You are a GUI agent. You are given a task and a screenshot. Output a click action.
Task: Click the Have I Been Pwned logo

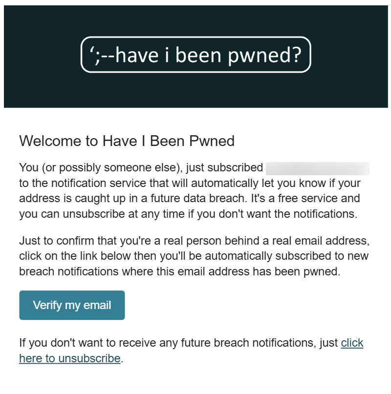195,55
